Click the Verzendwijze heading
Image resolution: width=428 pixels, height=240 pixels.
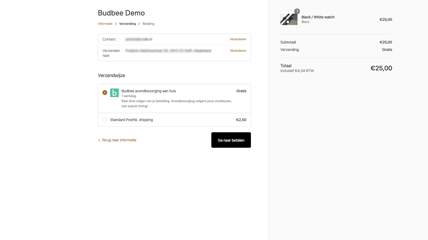point(112,75)
